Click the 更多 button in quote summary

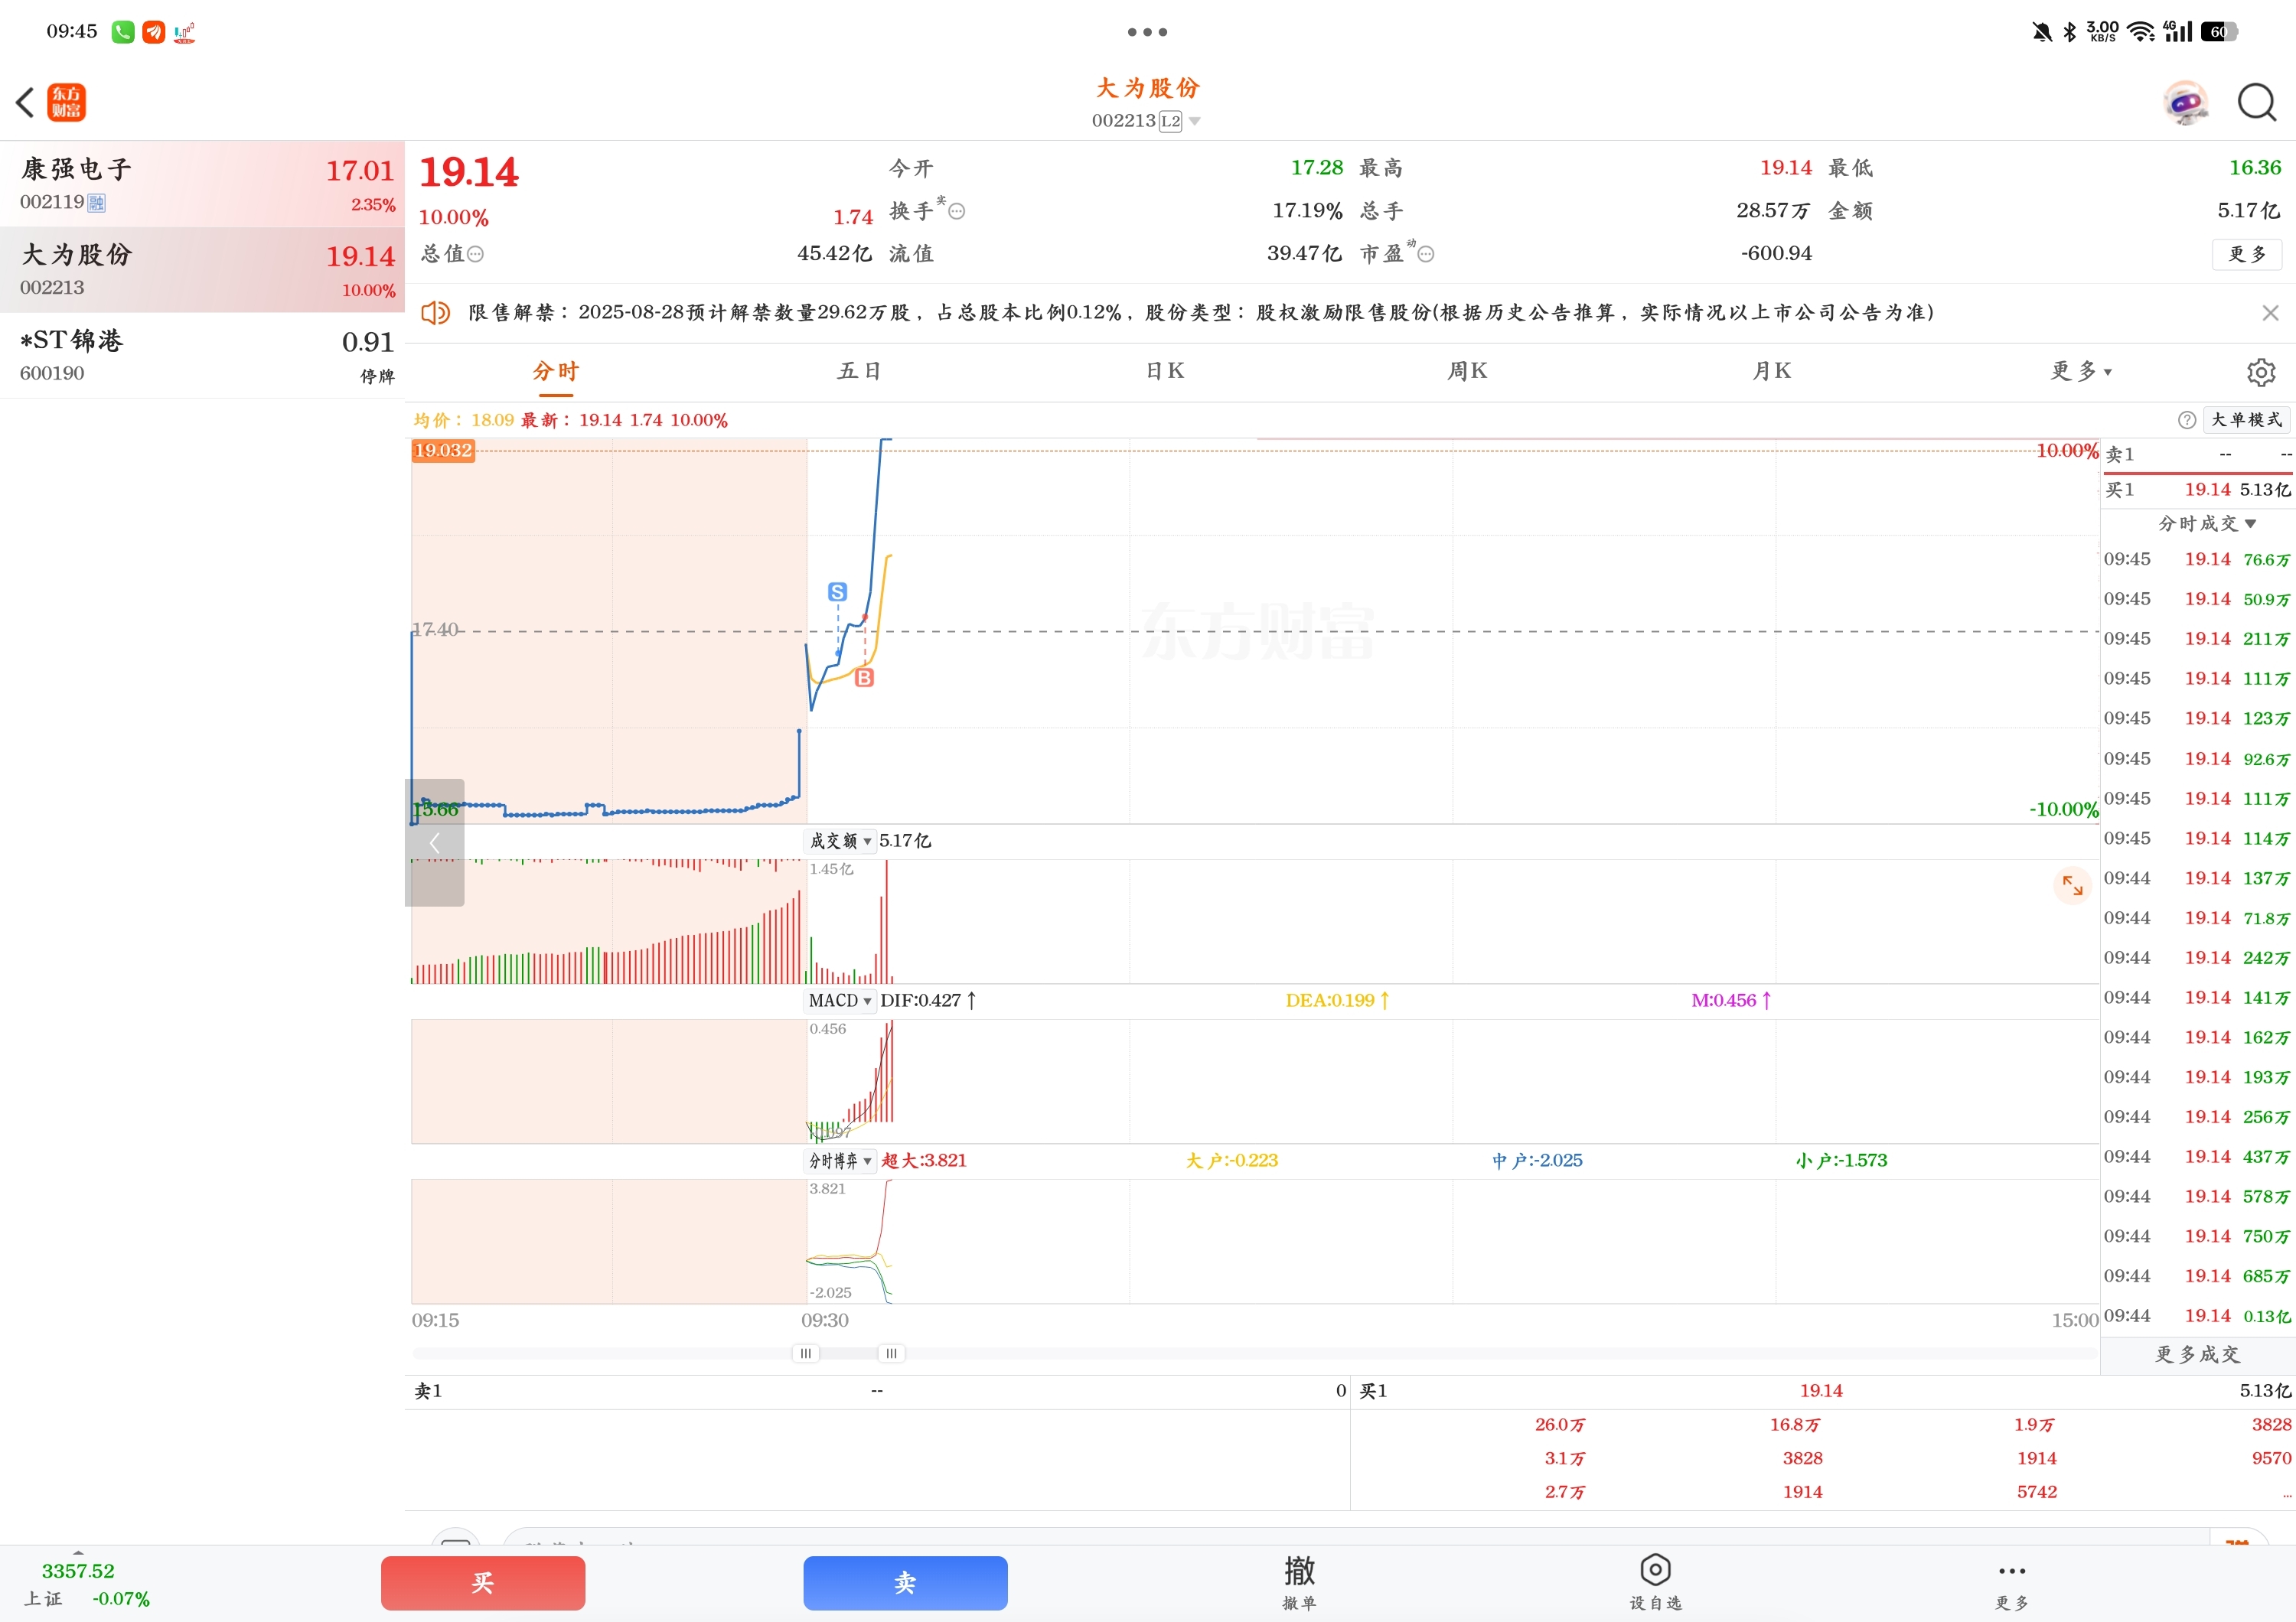(2247, 254)
